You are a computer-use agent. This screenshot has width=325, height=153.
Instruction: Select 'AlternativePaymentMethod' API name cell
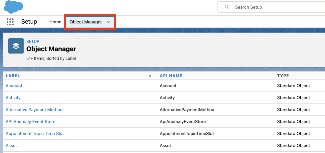187,109
